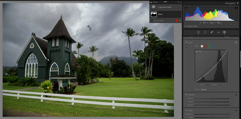Screen dimensions: 241x119
Task: Toggle the shadow clipping indicator in histogram
Action: [186, 8]
